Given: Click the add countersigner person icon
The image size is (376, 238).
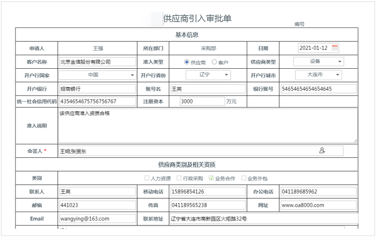Looking at the screenshot, I should pyautogui.click(x=322, y=150).
